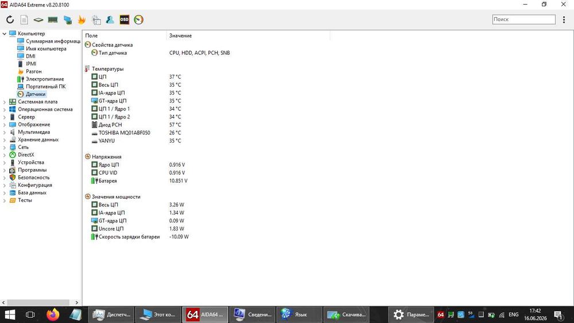Open the notification center icon
This screenshot has width=574, height=323.
point(559,315)
